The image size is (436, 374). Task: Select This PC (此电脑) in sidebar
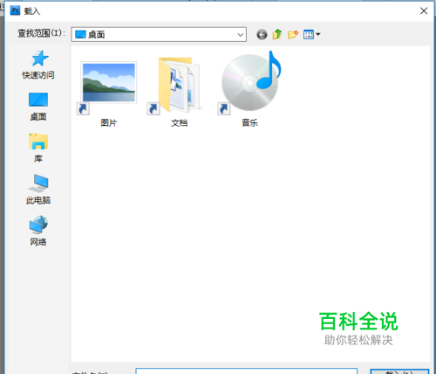click(x=38, y=190)
